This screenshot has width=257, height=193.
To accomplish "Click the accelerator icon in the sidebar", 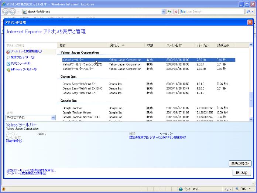I will [x=8, y=64].
